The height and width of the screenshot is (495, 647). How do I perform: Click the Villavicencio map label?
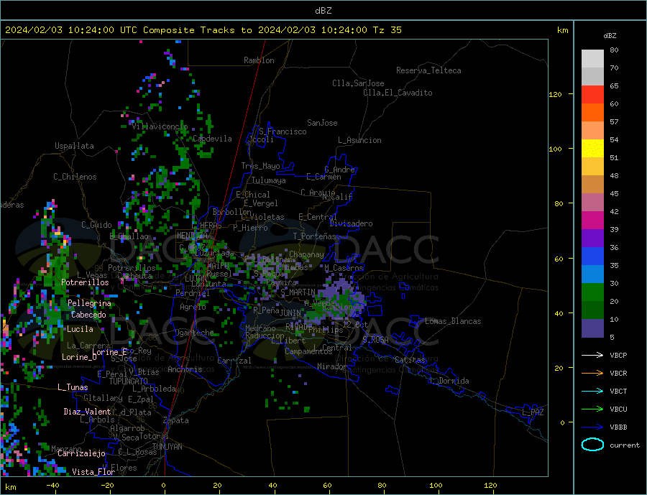point(160,126)
